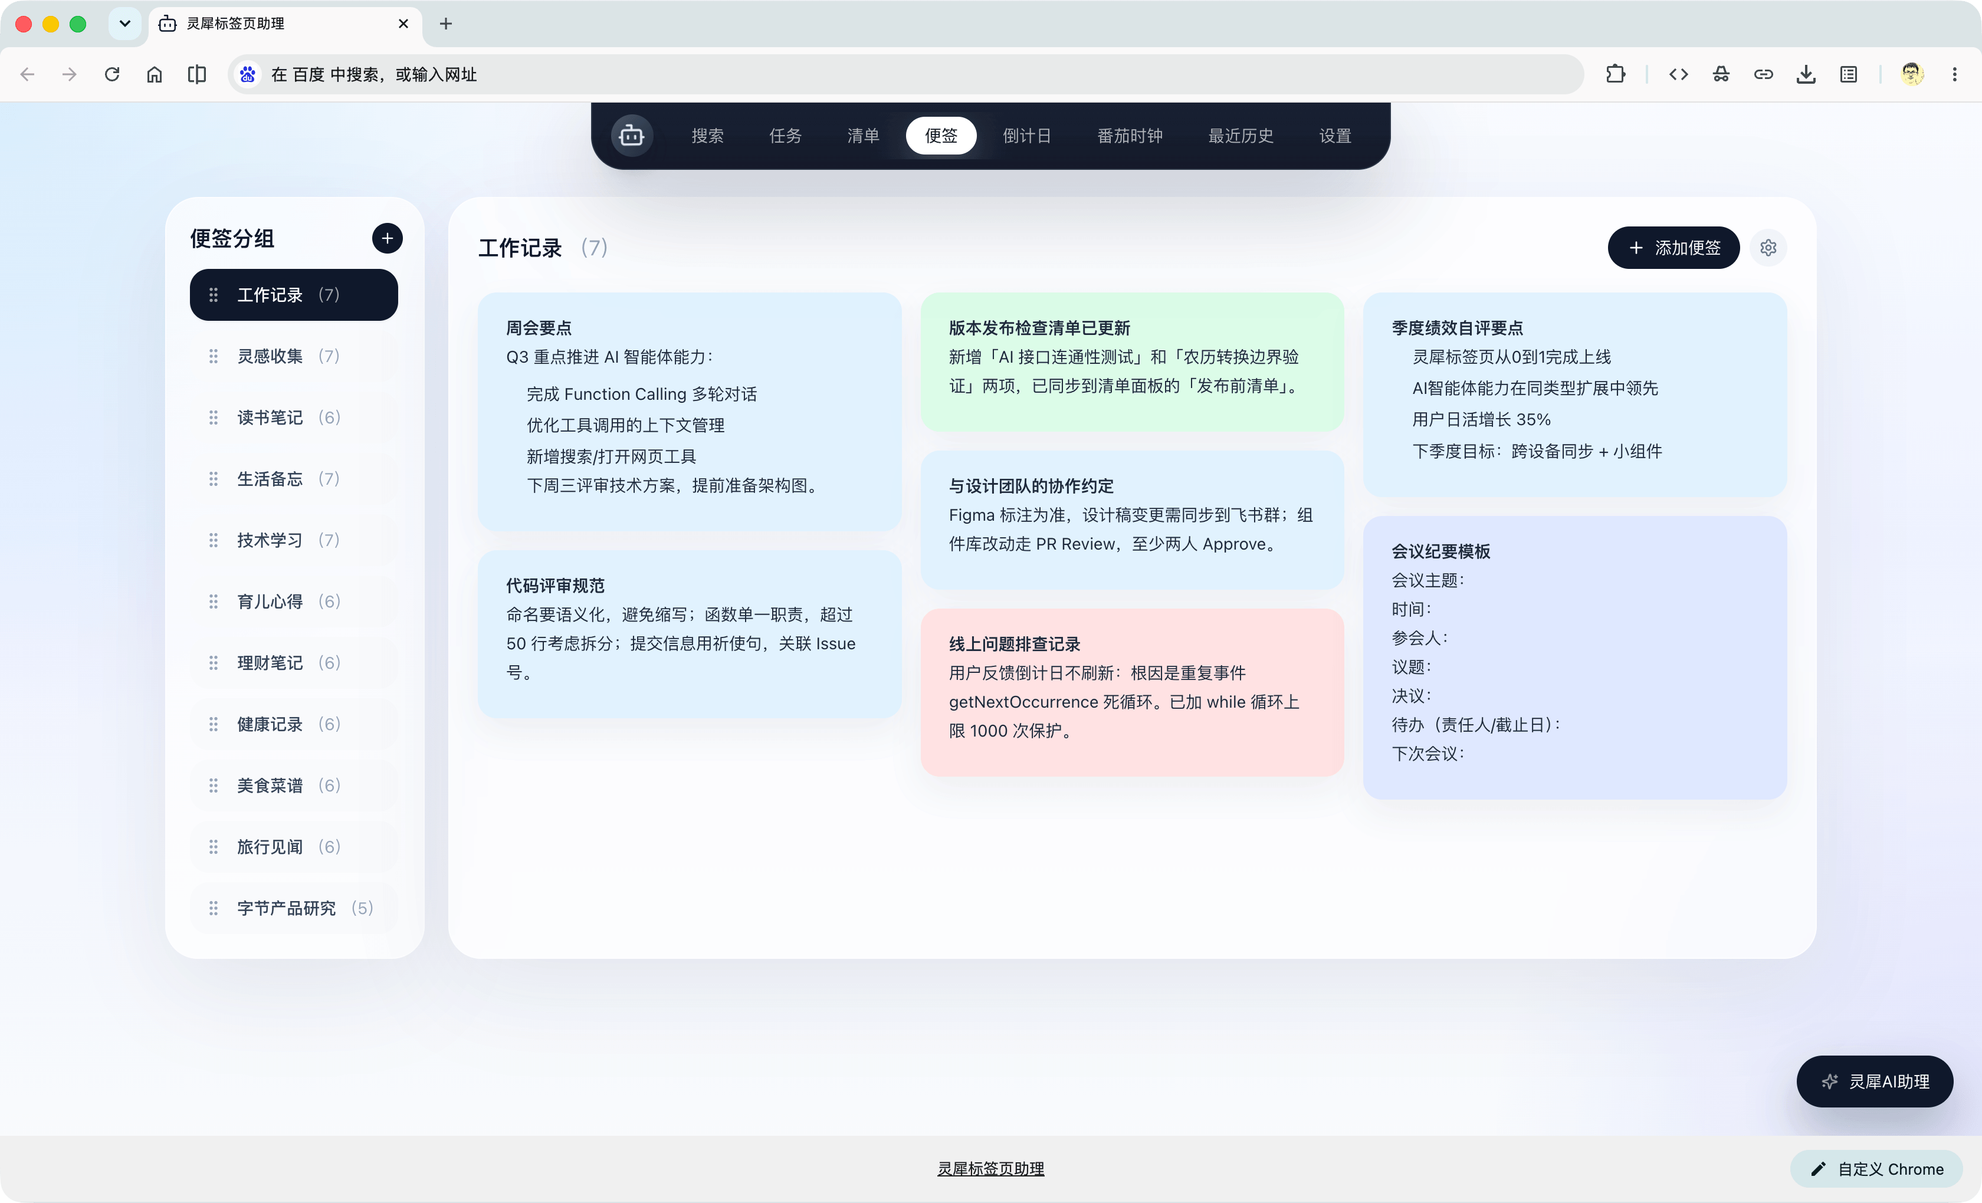Open a new browser tab
1982x1203 pixels.
tap(445, 24)
